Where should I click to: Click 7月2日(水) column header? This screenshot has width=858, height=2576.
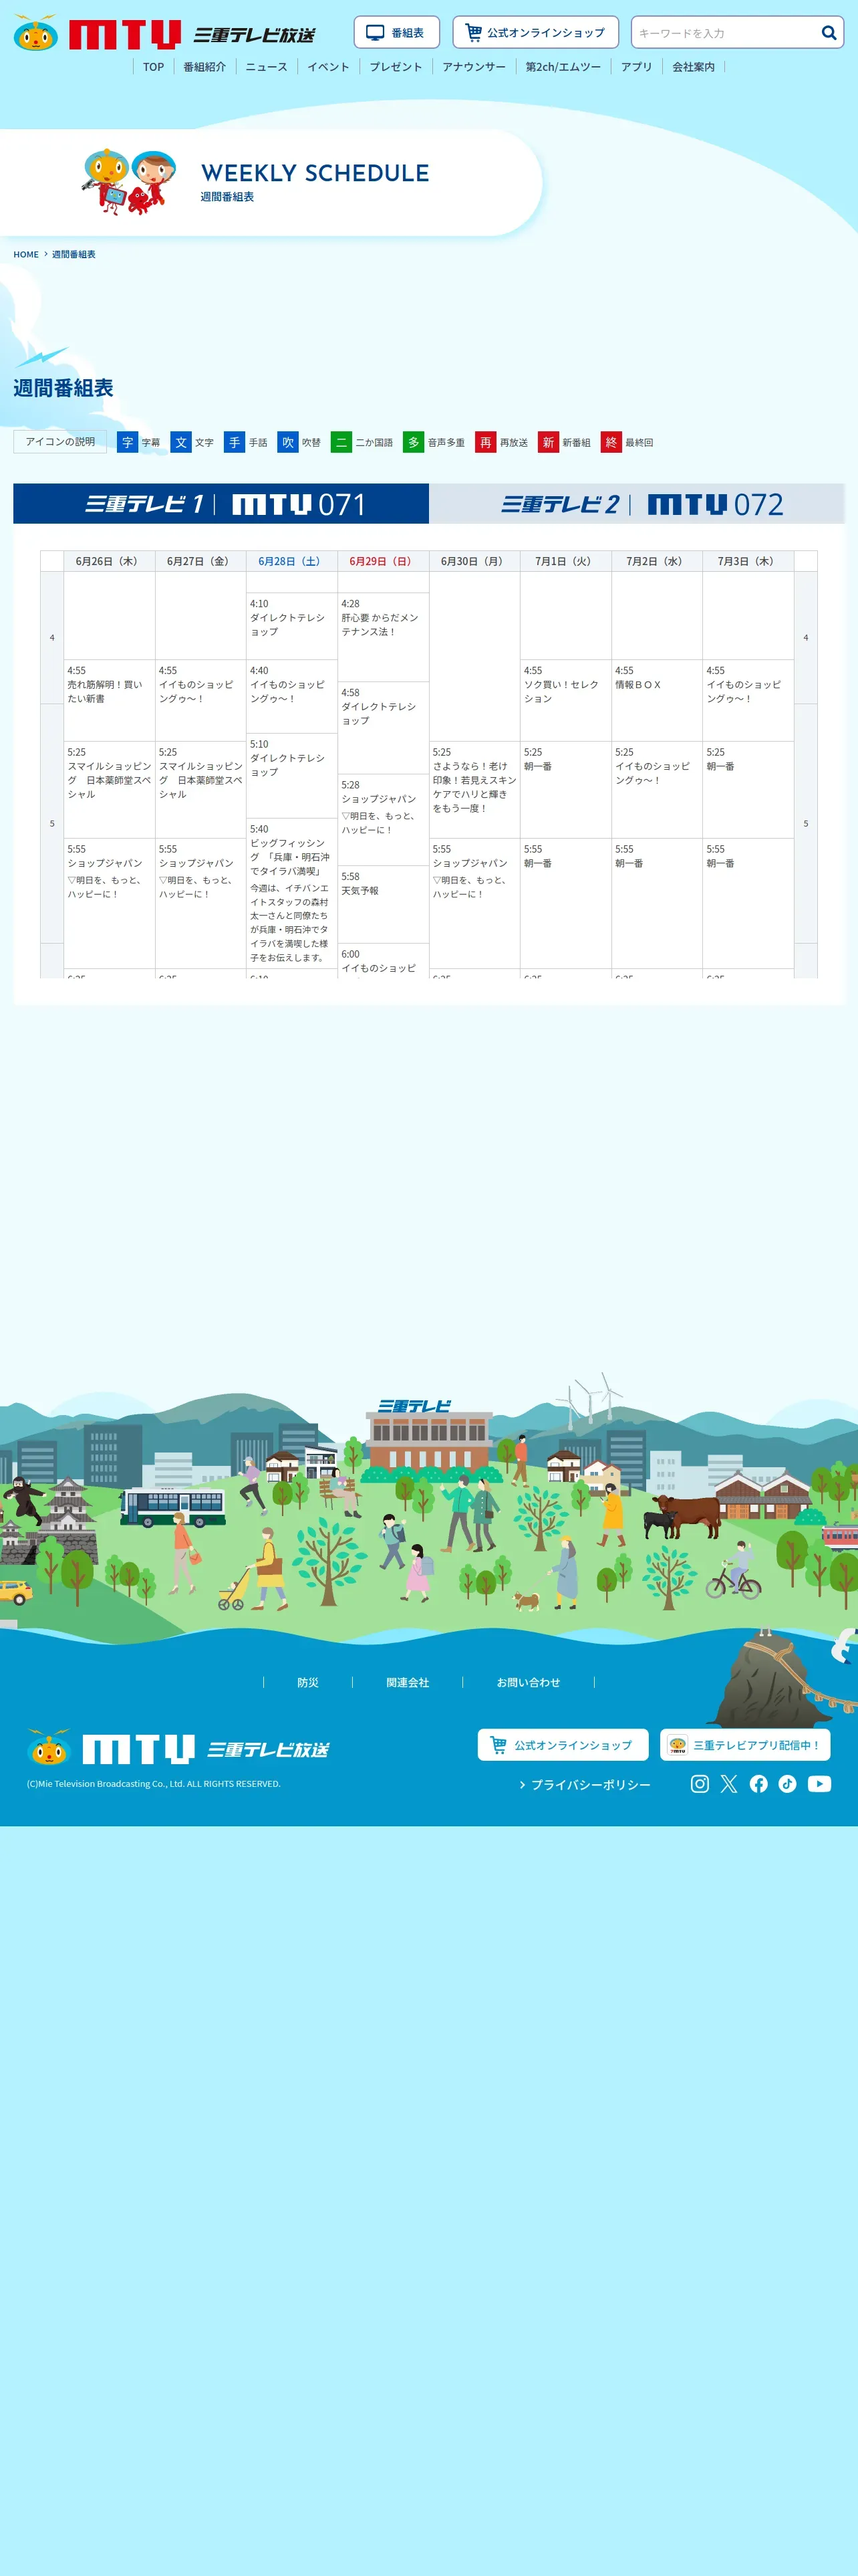(656, 561)
